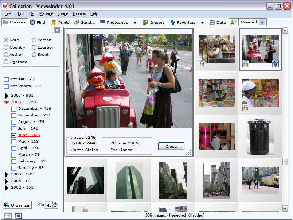Expand the 2007 year tree
293x220 pixels.
click(x=7, y=96)
